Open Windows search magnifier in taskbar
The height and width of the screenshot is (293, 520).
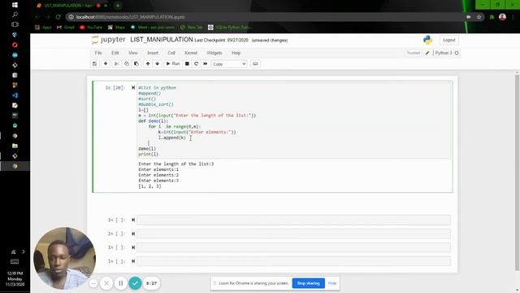[x=15, y=15]
